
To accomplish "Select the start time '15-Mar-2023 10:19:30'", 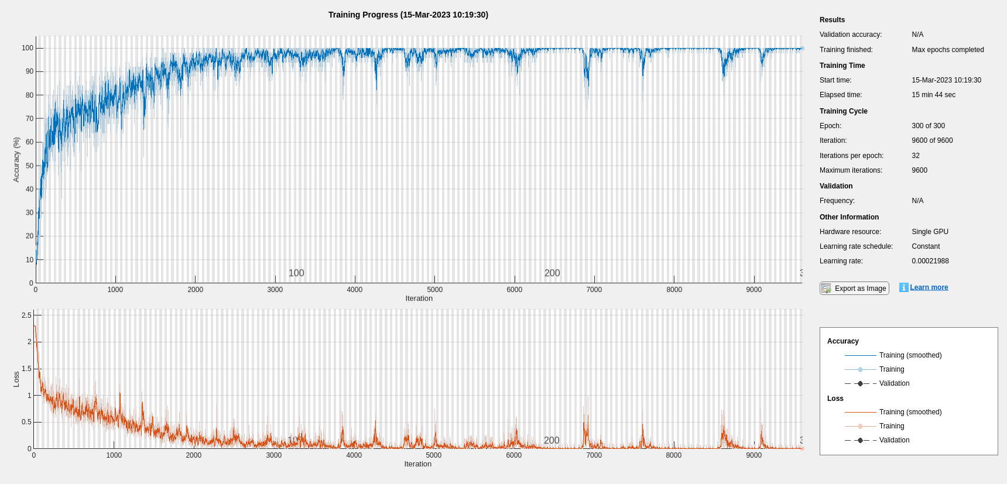I will [946, 80].
